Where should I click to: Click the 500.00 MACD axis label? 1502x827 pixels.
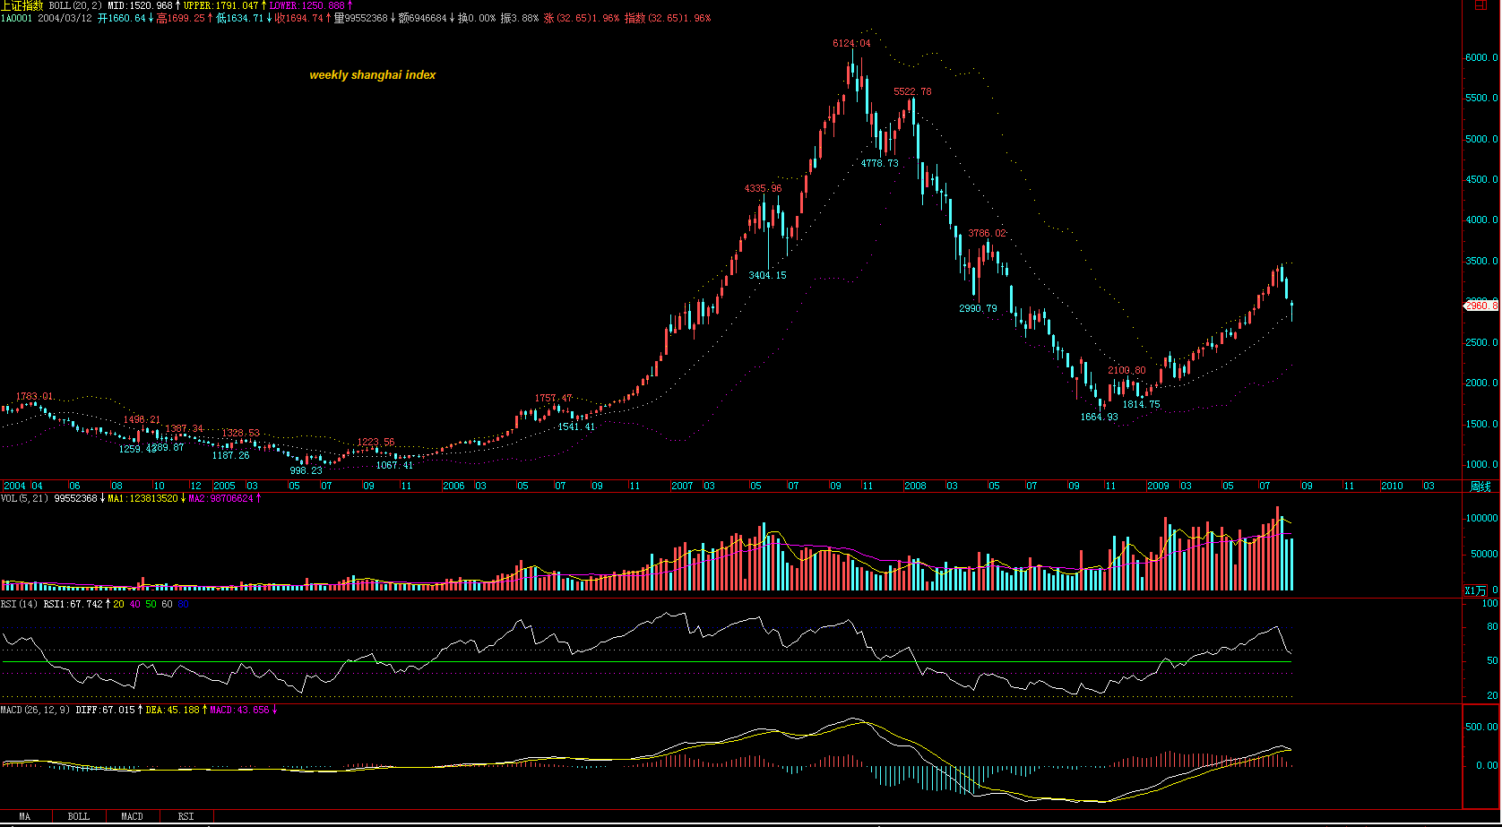pos(1481,727)
